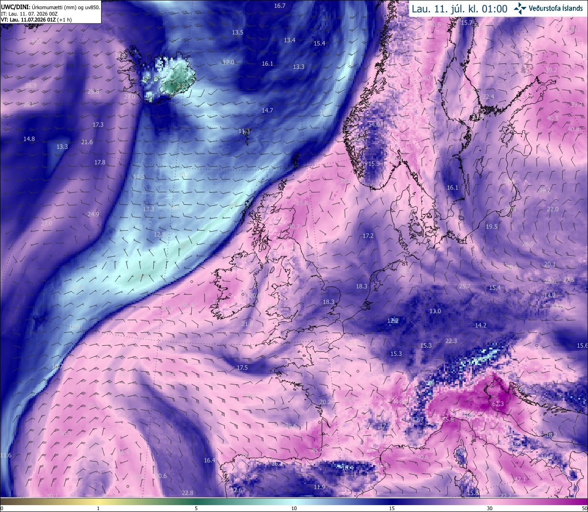Click the 24.9 value in the western Atlantic
The height and width of the screenshot is (512, 588).
click(93, 214)
